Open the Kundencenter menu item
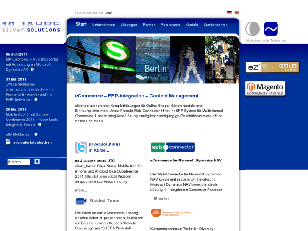The height and width of the screenshot is (231, 308). tap(215, 25)
